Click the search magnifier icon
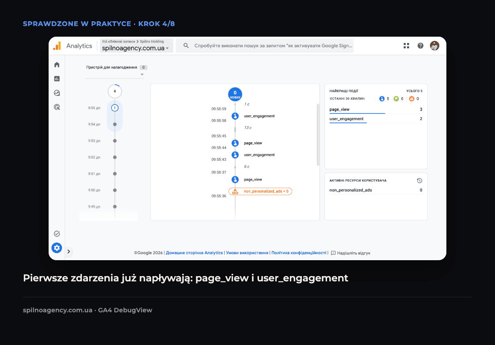 (186, 46)
